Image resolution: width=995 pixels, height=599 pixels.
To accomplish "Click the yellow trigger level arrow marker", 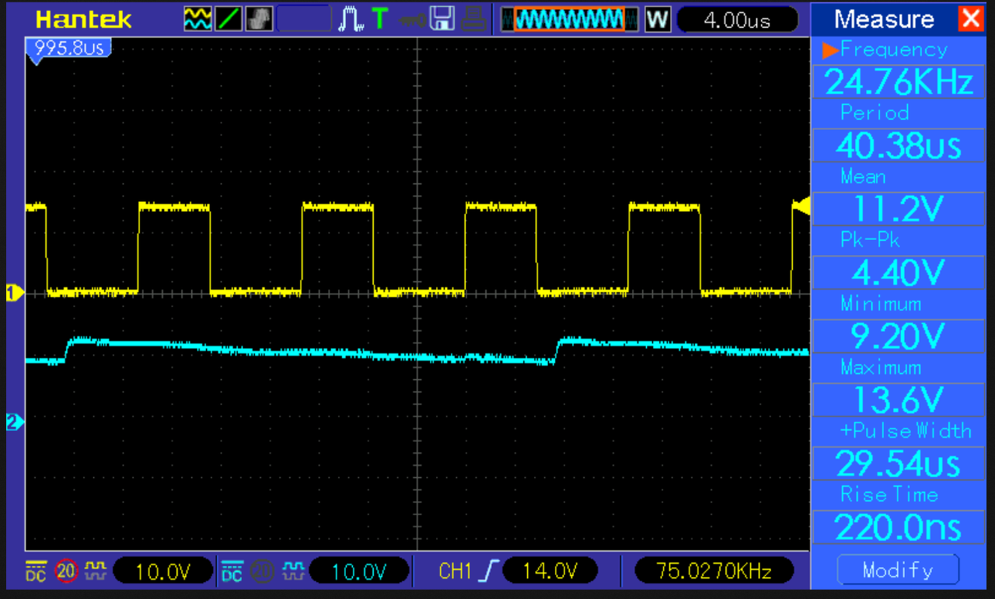I will point(801,206).
